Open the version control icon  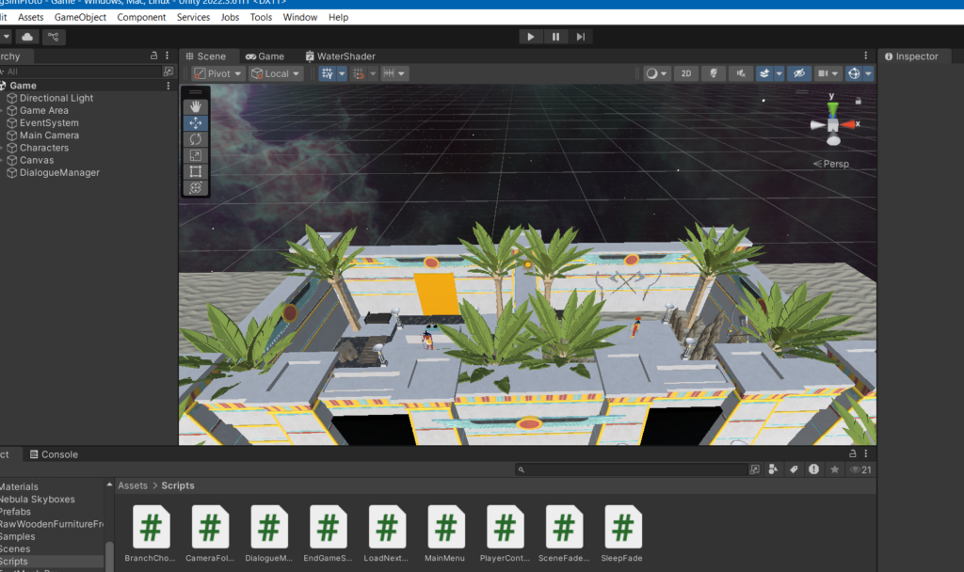pyautogui.click(x=54, y=37)
